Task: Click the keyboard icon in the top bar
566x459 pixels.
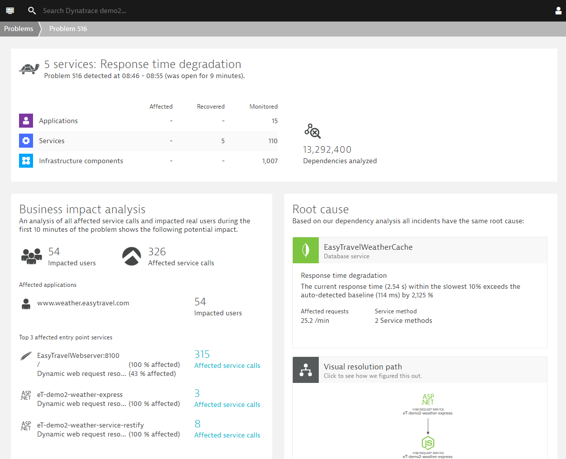Action: point(10,10)
